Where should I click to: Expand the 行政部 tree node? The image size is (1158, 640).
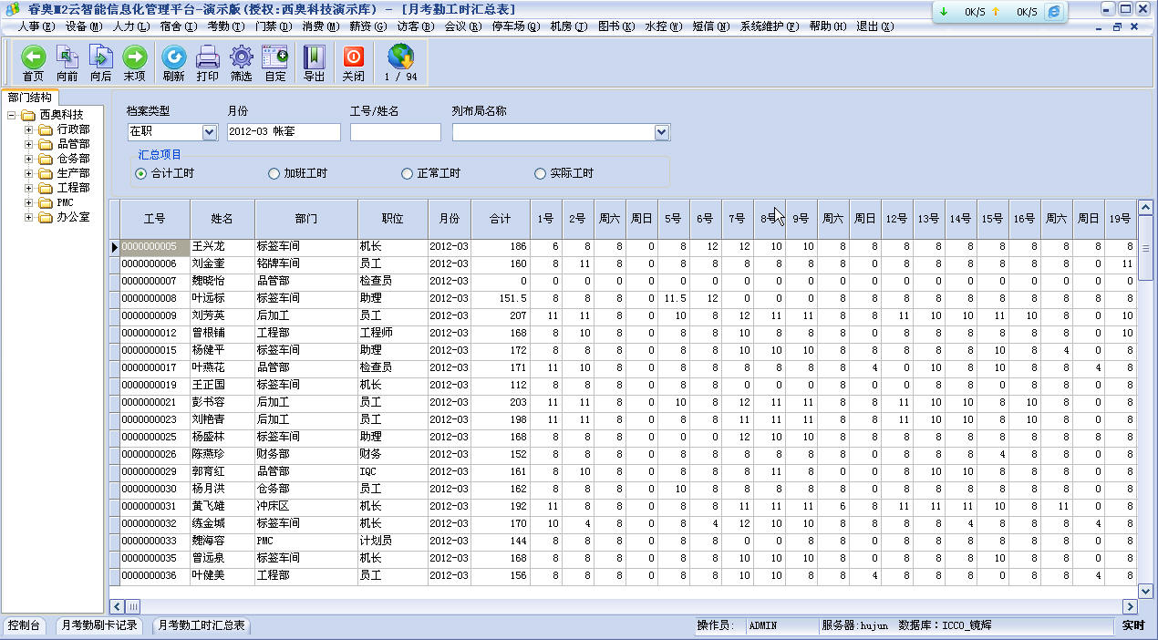pos(28,129)
